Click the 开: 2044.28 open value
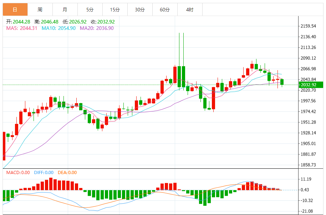The width and height of the screenshot is (326, 215). 18,22
